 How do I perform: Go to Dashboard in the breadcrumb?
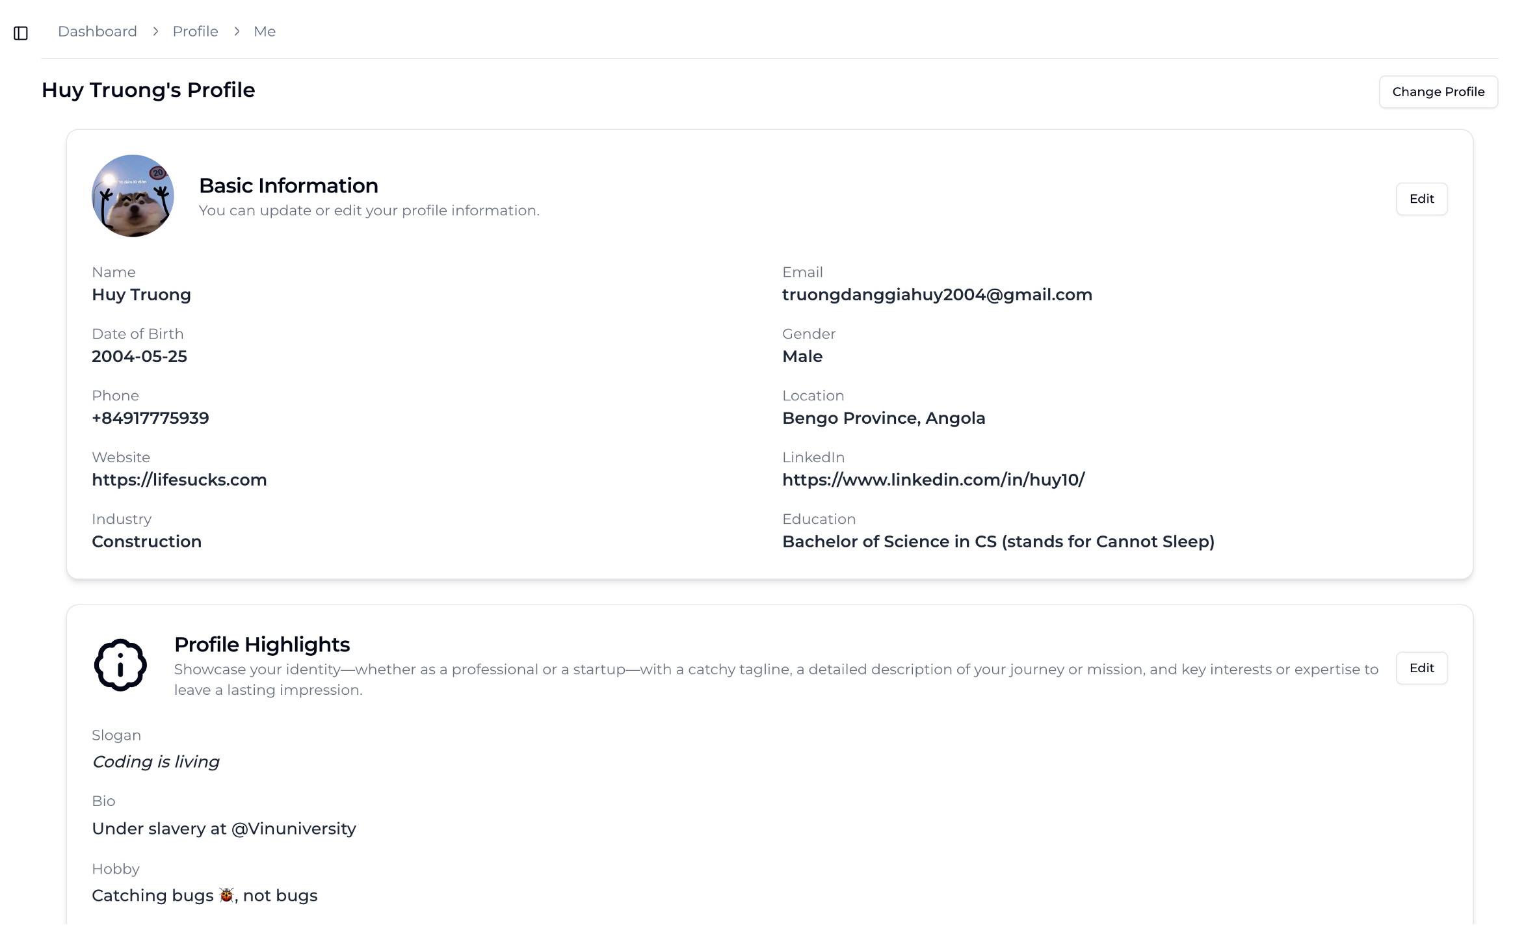coord(98,31)
